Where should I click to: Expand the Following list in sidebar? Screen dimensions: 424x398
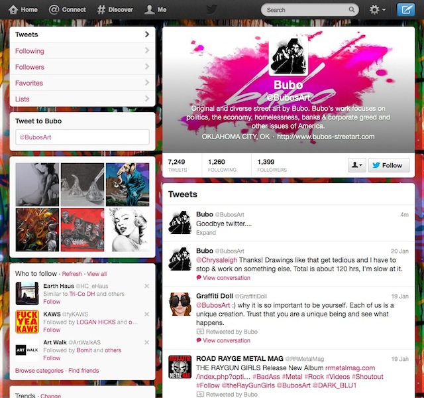(83, 51)
